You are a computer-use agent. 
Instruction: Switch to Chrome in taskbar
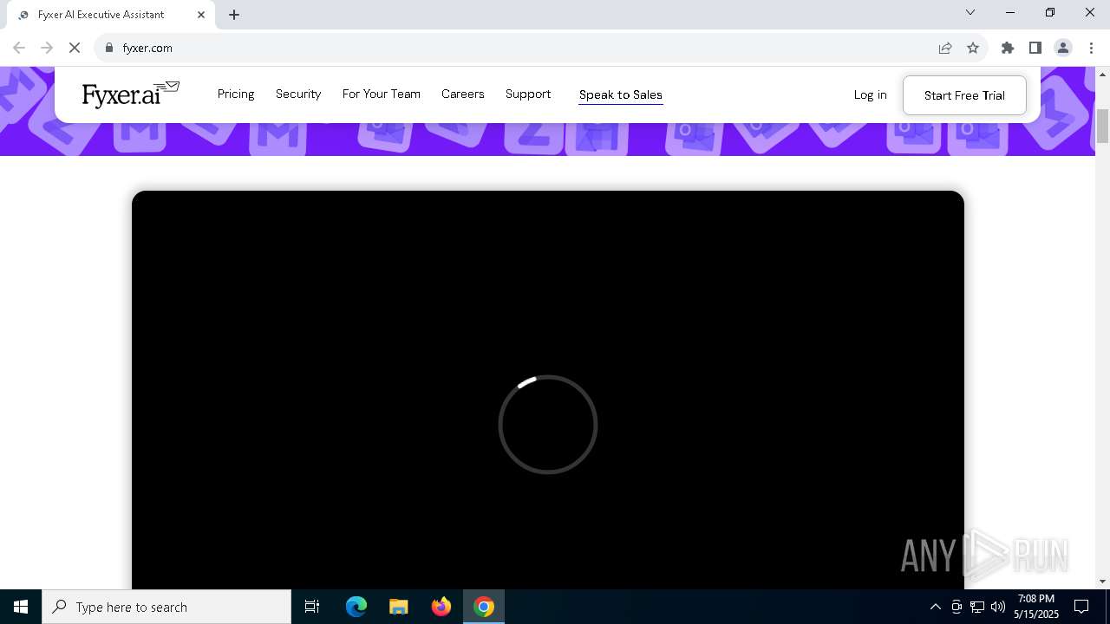pyautogui.click(x=484, y=607)
